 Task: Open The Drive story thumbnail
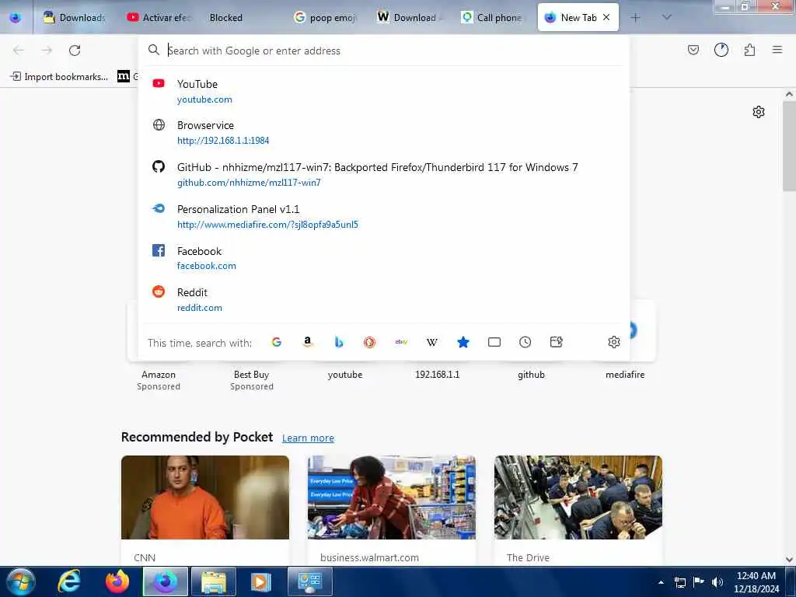(x=578, y=497)
